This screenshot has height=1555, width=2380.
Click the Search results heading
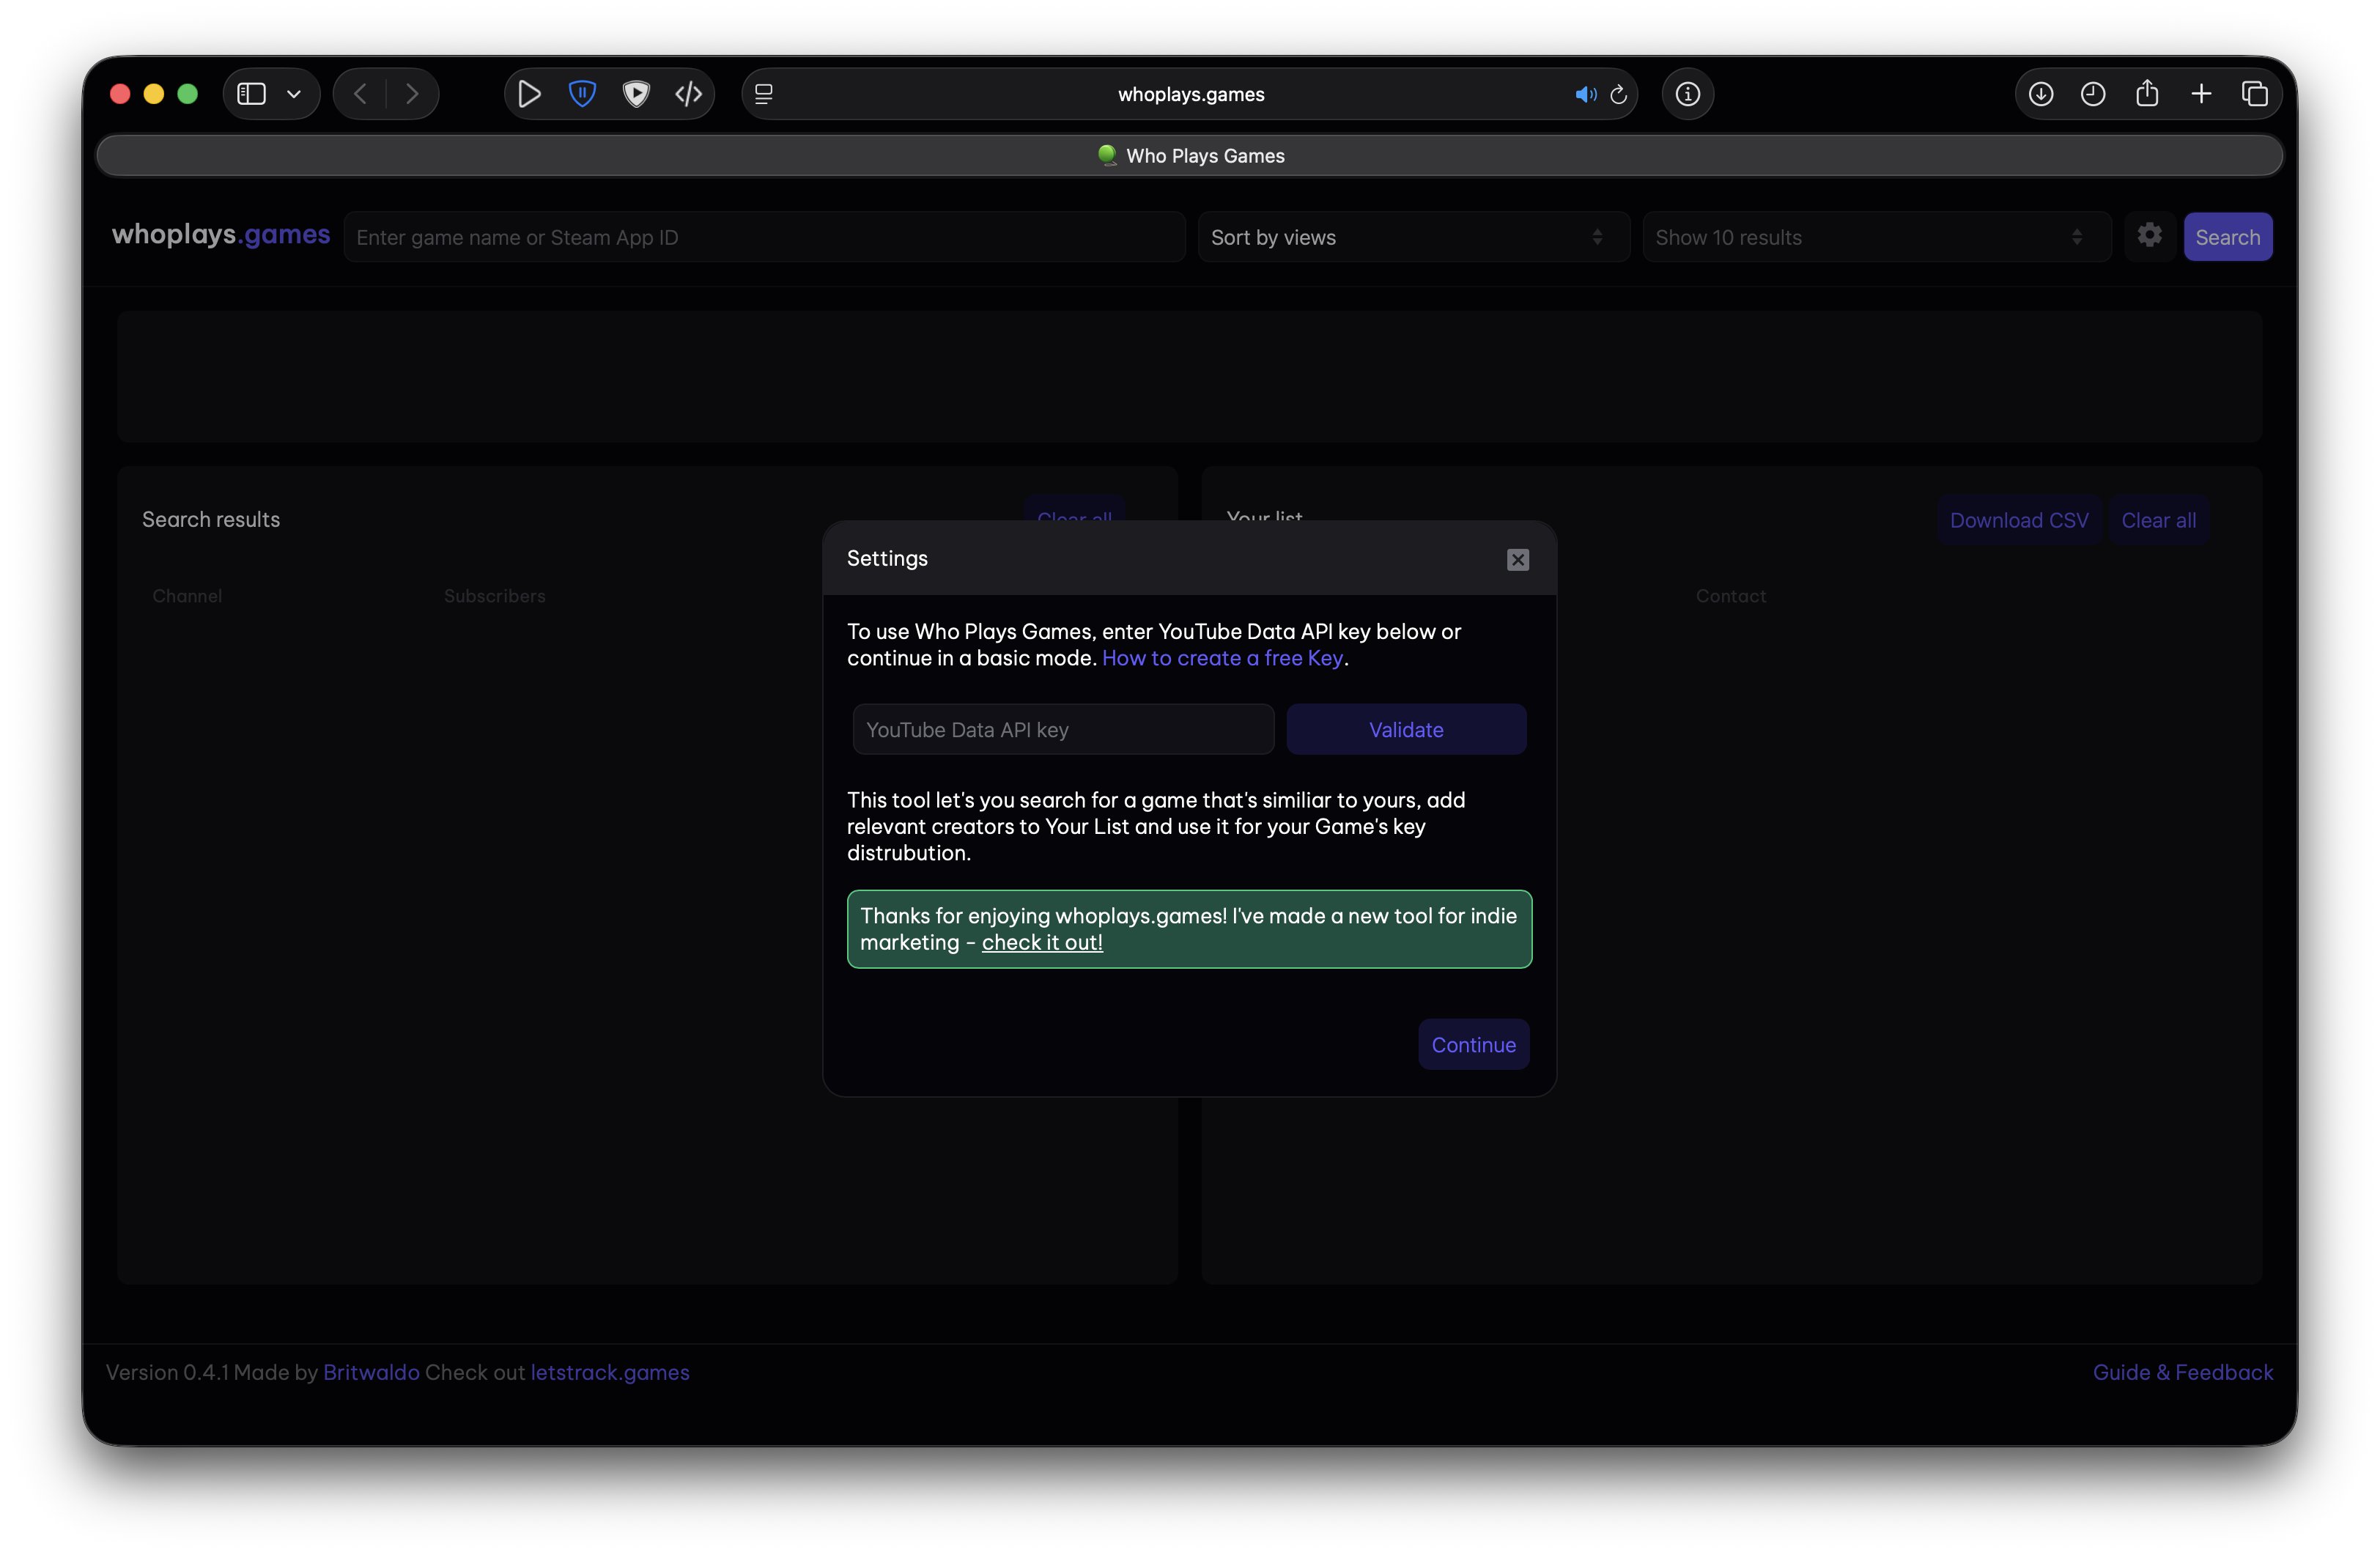(x=211, y=519)
